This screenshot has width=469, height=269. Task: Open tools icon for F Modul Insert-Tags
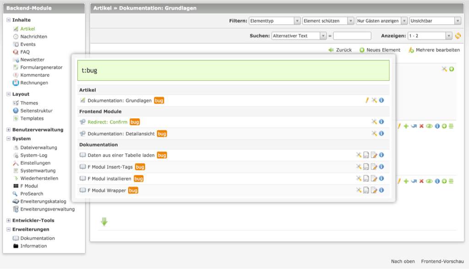(x=359, y=166)
